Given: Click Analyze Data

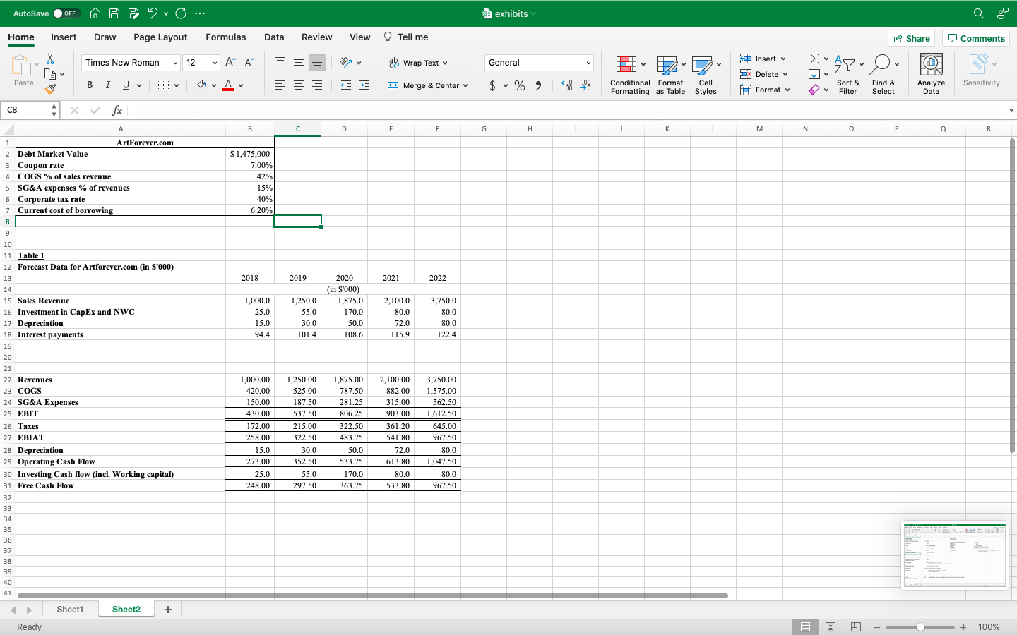Looking at the screenshot, I should (x=931, y=75).
